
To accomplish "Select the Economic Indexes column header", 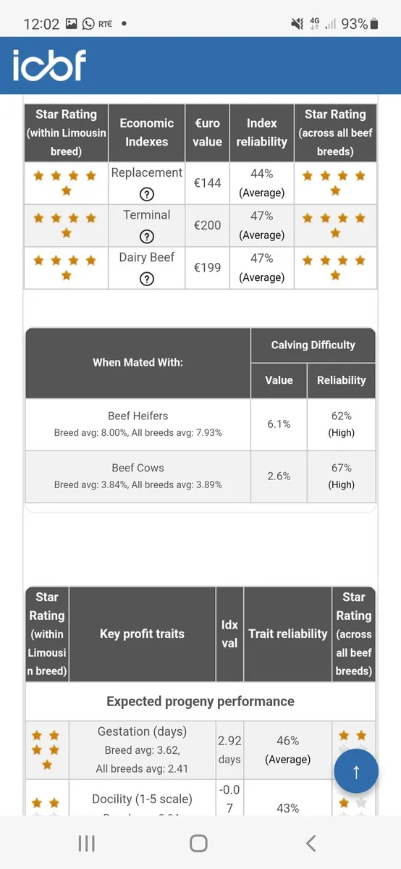I will coord(147,133).
